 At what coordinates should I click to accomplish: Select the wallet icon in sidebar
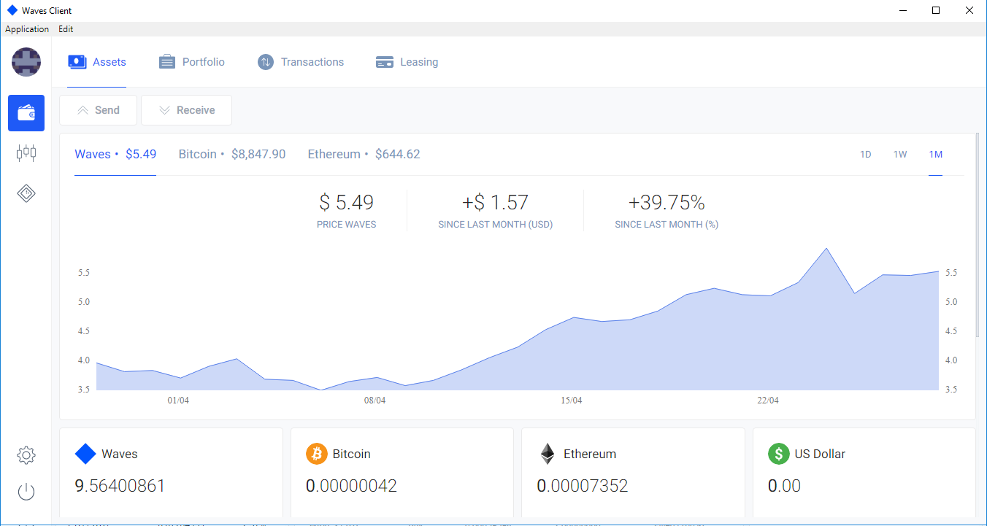tap(26, 113)
